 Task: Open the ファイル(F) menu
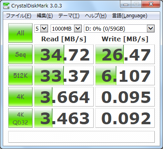tap(19, 16)
